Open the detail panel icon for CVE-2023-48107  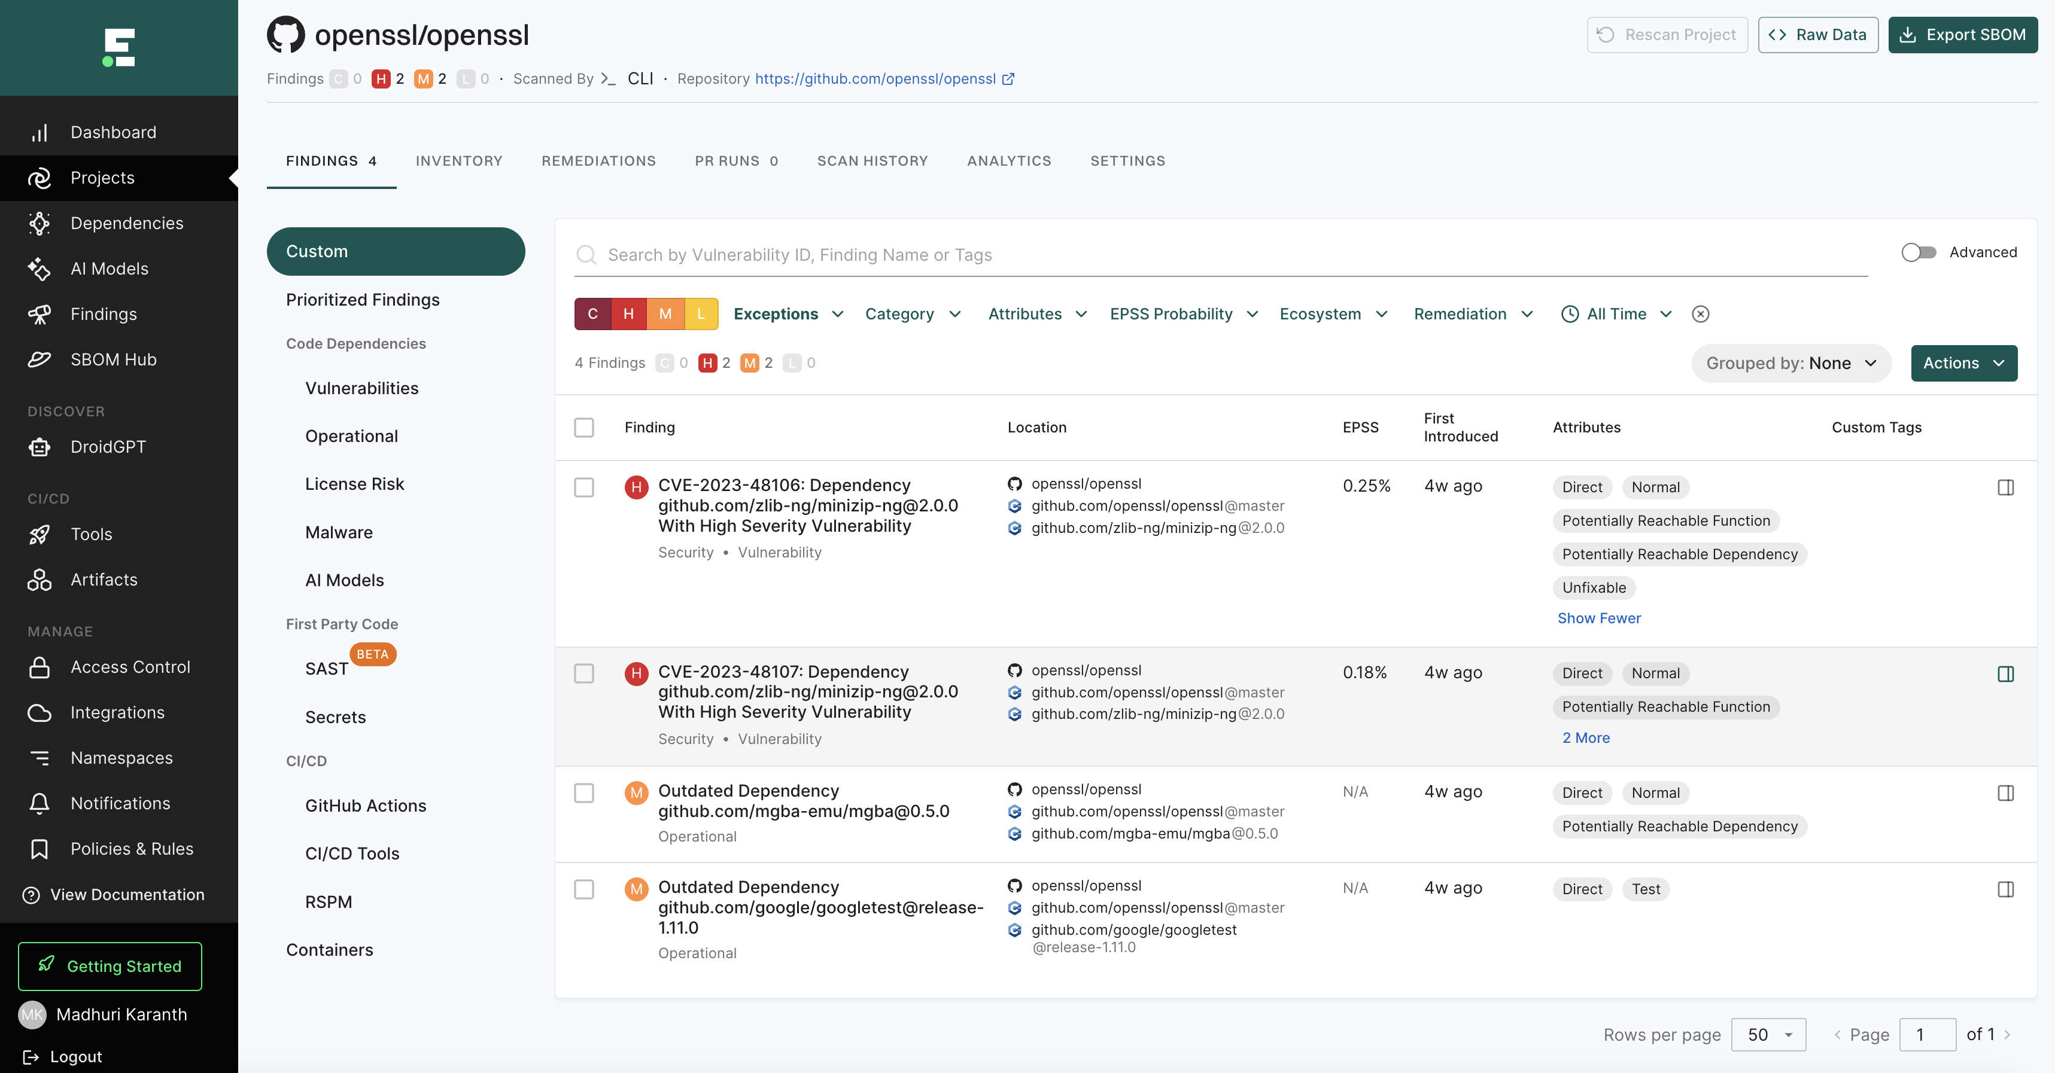coord(2005,673)
